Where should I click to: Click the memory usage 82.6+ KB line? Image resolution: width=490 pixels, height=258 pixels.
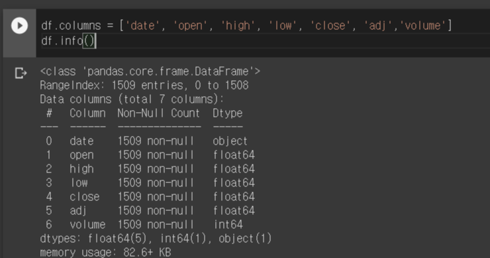[106, 252]
